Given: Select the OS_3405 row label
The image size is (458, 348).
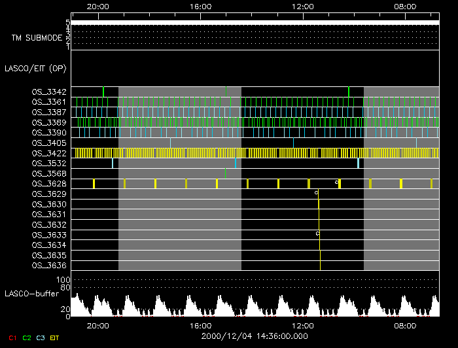Looking at the screenshot, I should [x=48, y=143].
